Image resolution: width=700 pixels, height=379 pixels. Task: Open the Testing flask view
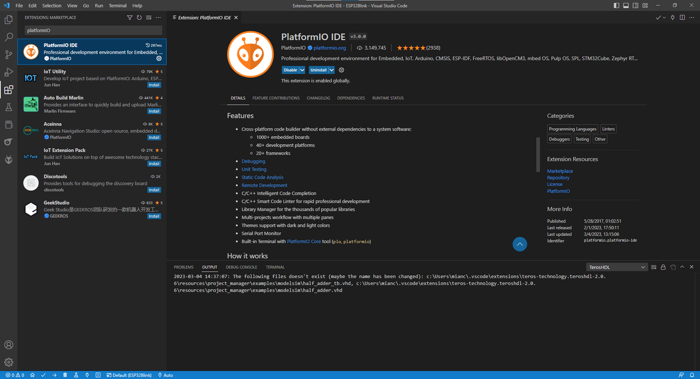pos(9,107)
